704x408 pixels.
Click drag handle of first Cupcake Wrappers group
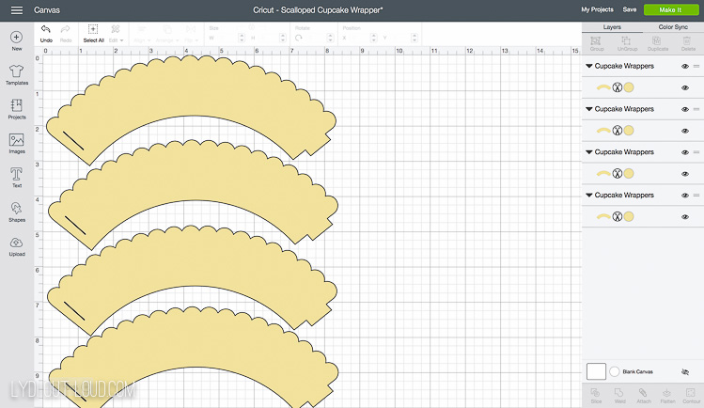tap(696, 66)
